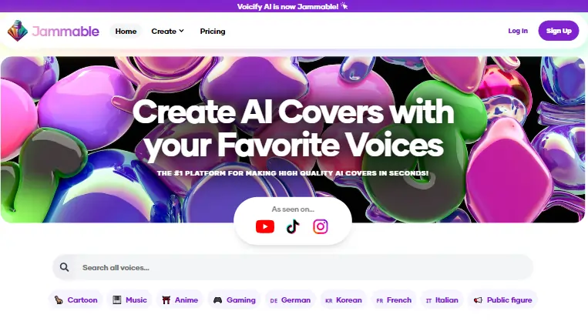
Task: Filter voices by French
Action: point(394,300)
